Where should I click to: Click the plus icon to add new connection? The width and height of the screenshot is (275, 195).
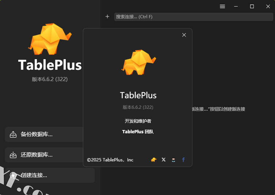tap(107, 17)
